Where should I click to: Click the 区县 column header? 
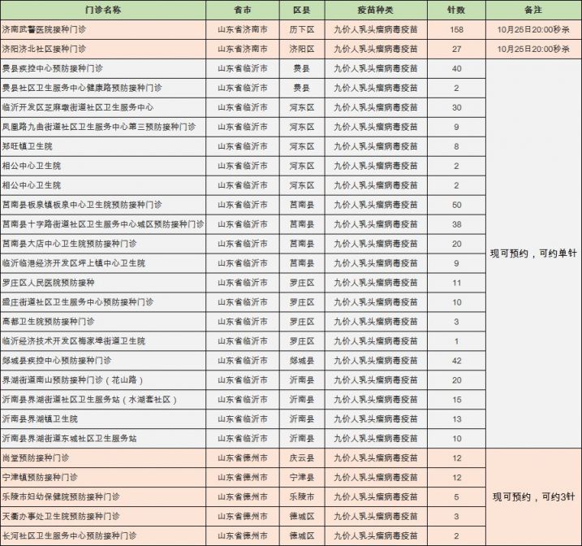coord(302,10)
